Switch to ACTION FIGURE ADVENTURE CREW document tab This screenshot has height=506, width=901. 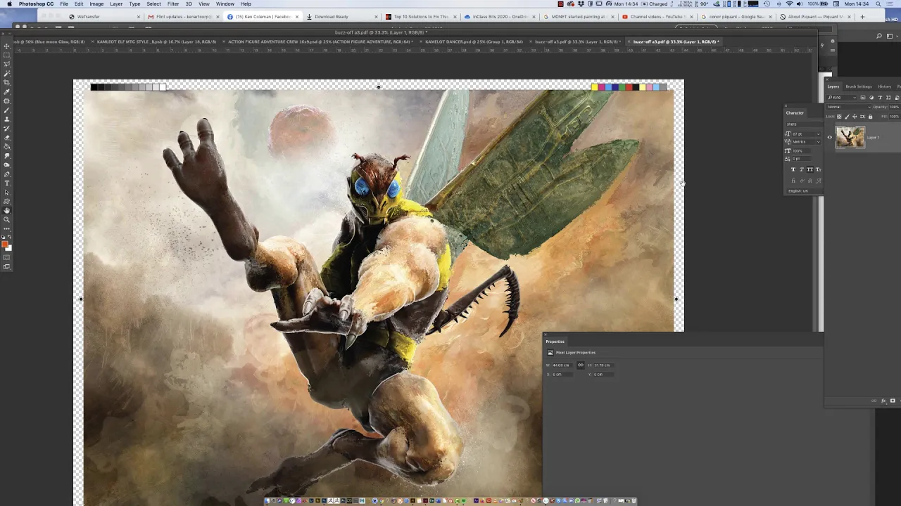point(320,41)
